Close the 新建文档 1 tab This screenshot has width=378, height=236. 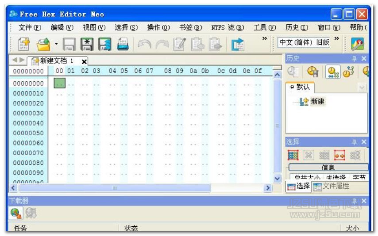pyautogui.click(x=84, y=61)
